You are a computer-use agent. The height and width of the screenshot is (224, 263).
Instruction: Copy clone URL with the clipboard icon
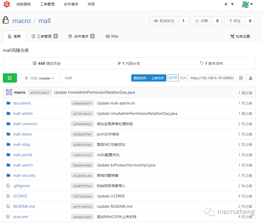241,78
